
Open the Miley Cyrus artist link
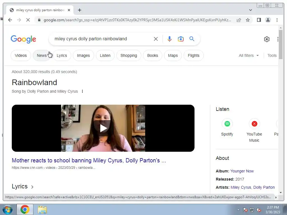tap(241, 187)
